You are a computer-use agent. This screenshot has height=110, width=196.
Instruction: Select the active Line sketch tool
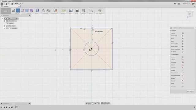18,10
